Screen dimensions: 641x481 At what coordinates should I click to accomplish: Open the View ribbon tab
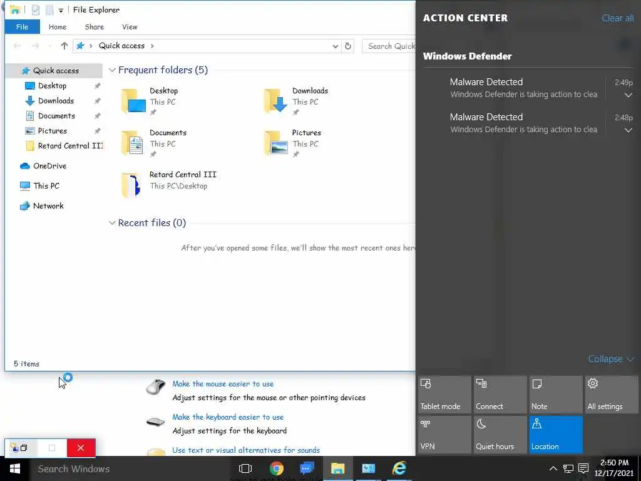tap(130, 27)
